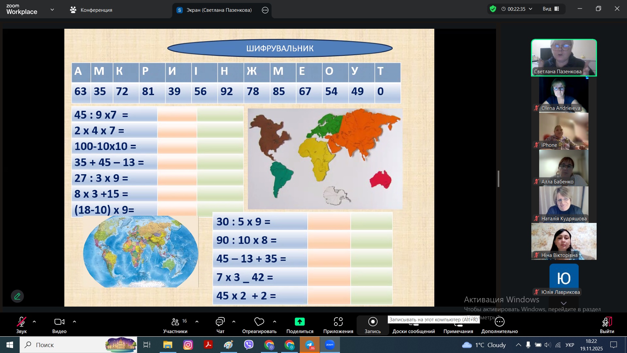
Task: Switch to the Конференция tab
Action: pos(91,10)
